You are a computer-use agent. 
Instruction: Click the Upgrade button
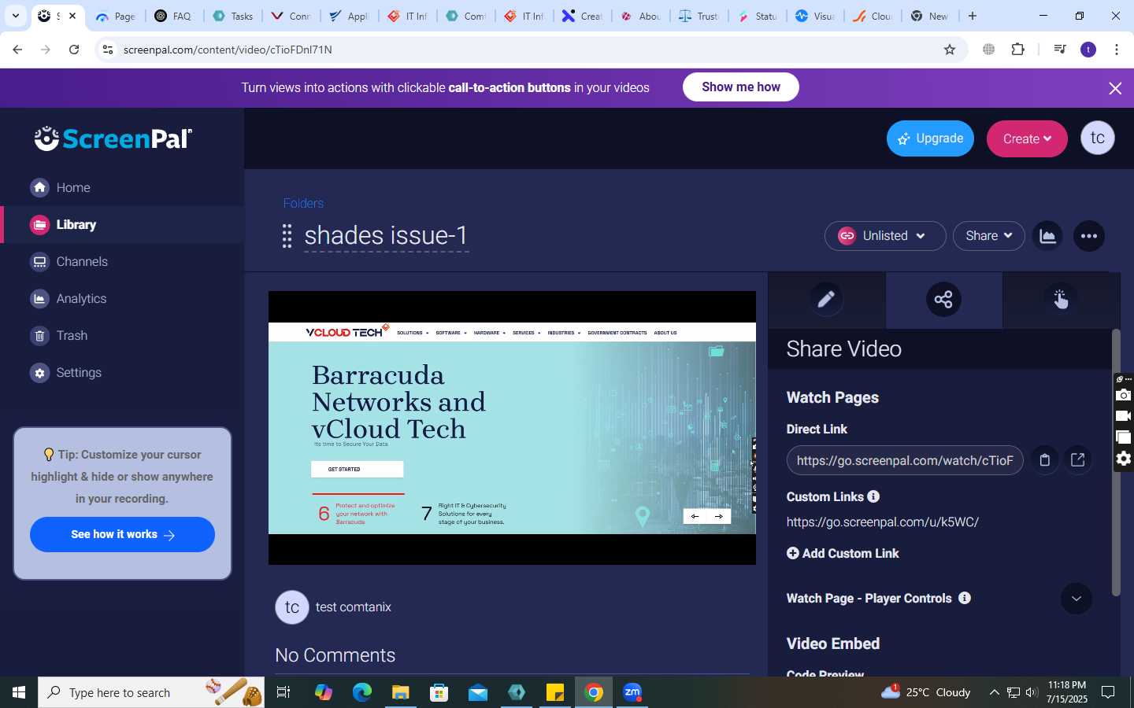[930, 138]
